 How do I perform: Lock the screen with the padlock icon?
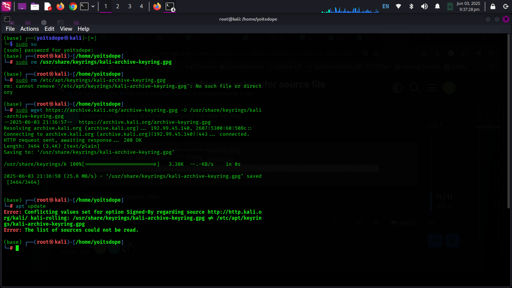coord(493,6)
